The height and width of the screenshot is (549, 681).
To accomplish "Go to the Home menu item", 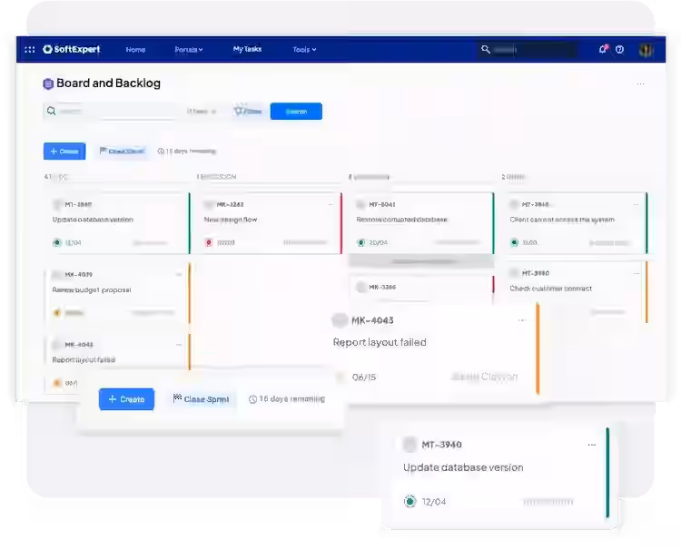I will (x=135, y=50).
